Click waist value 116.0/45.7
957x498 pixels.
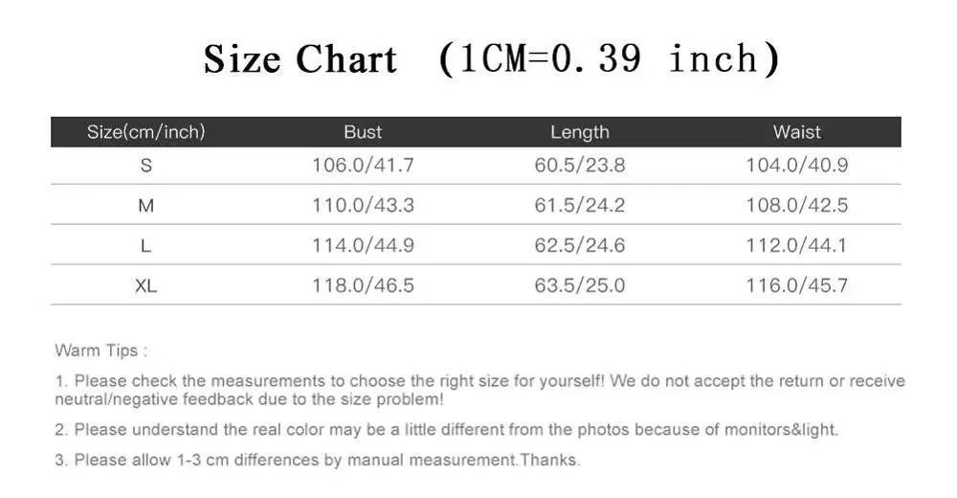pyautogui.click(x=797, y=285)
